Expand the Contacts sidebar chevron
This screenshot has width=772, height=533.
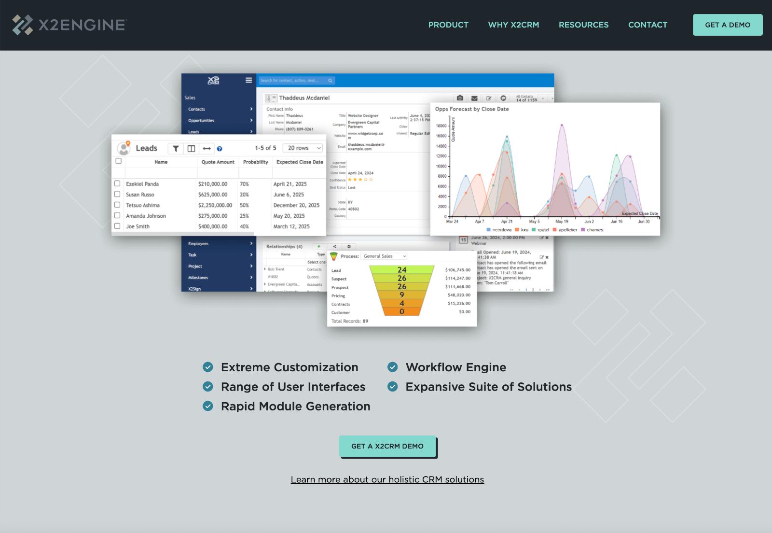click(x=251, y=109)
